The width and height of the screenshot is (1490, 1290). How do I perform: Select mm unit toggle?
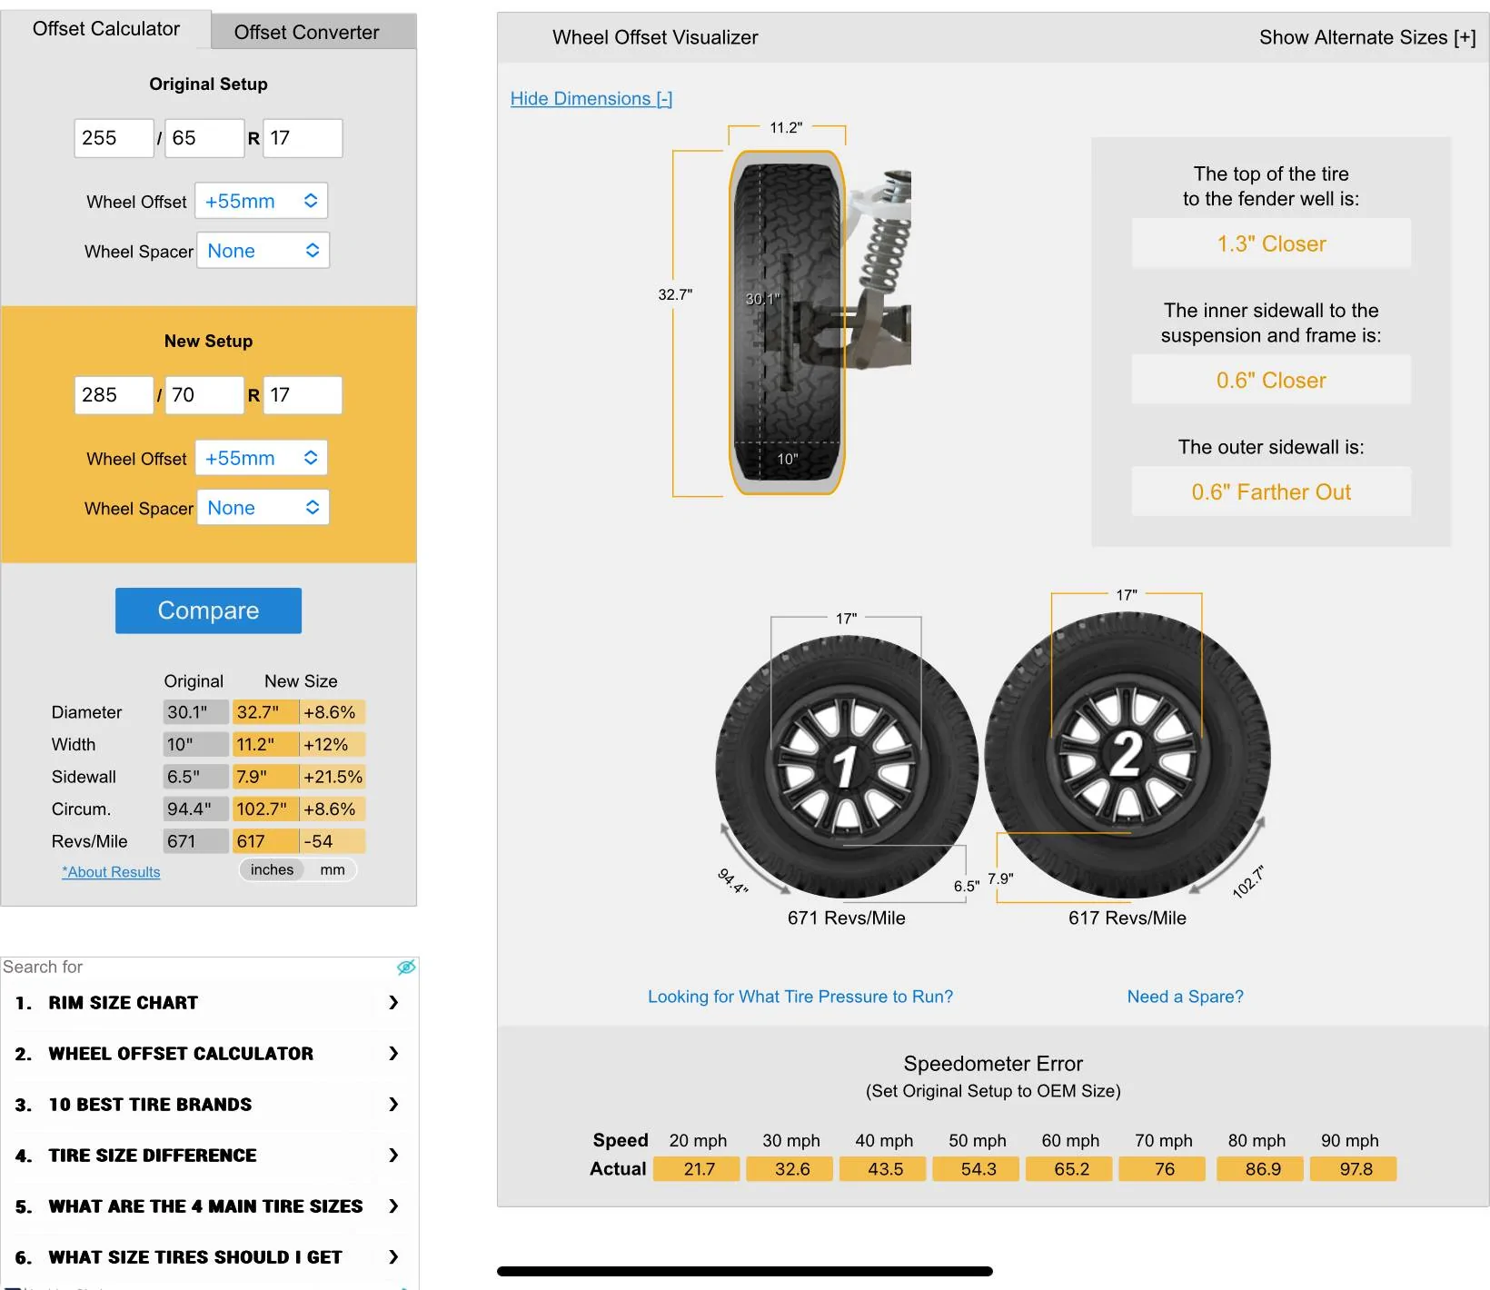pyautogui.click(x=333, y=870)
